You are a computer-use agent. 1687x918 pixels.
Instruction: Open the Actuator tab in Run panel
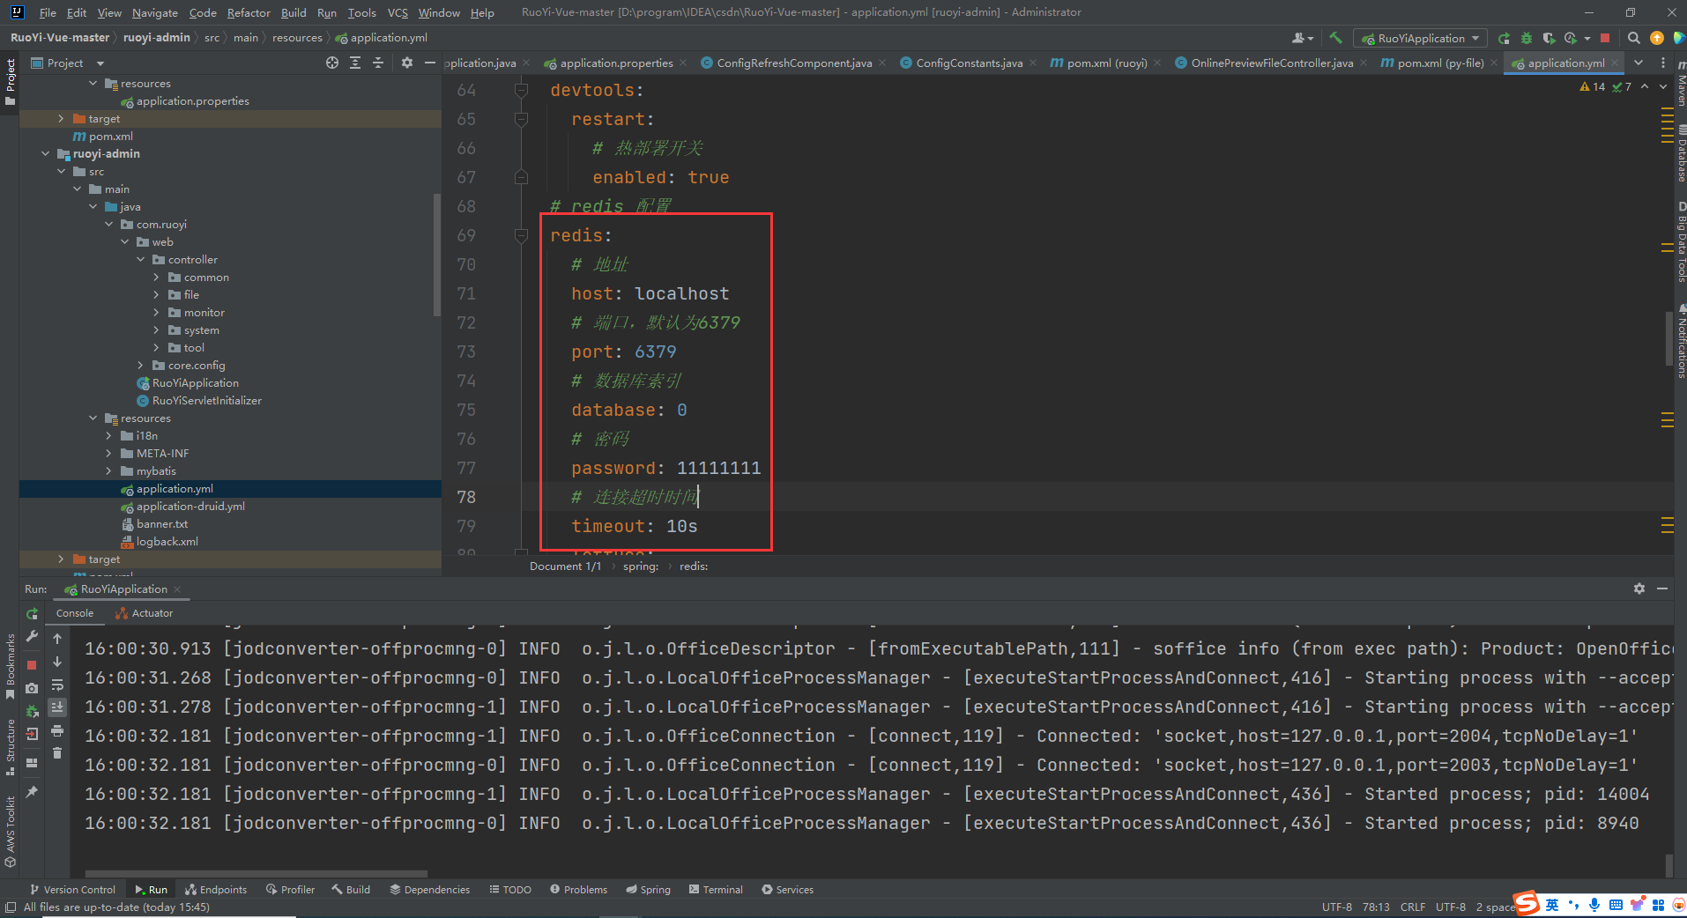[145, 613]
